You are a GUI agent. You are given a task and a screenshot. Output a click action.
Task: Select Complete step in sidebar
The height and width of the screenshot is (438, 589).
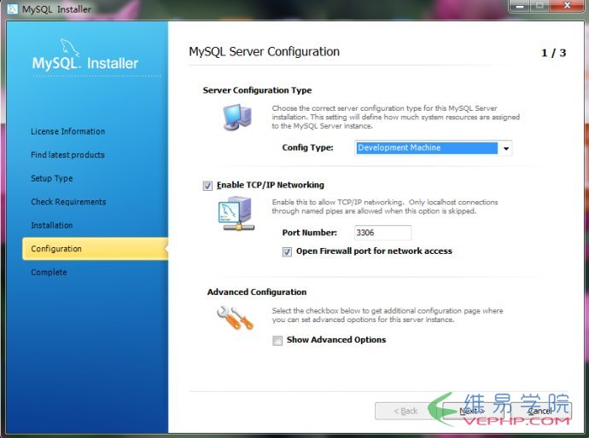click(49, 272)
